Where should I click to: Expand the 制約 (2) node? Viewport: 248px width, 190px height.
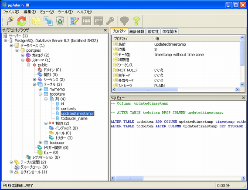(46, 123)
